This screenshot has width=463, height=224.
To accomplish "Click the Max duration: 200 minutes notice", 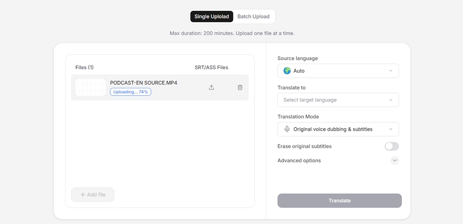I will pos(232,33).
